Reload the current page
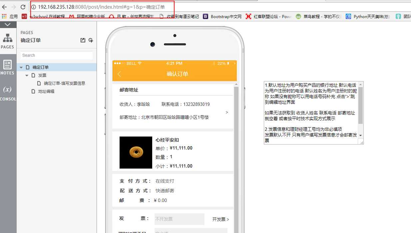Screen dimensions: 411x233 (x=23, y=7)
